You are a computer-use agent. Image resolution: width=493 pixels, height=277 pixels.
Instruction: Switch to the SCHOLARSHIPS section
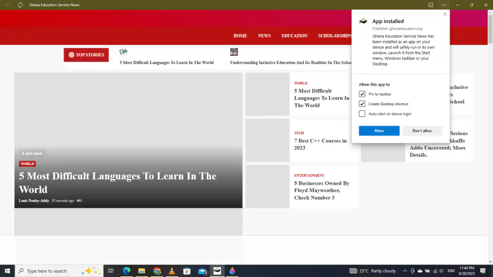335,36
